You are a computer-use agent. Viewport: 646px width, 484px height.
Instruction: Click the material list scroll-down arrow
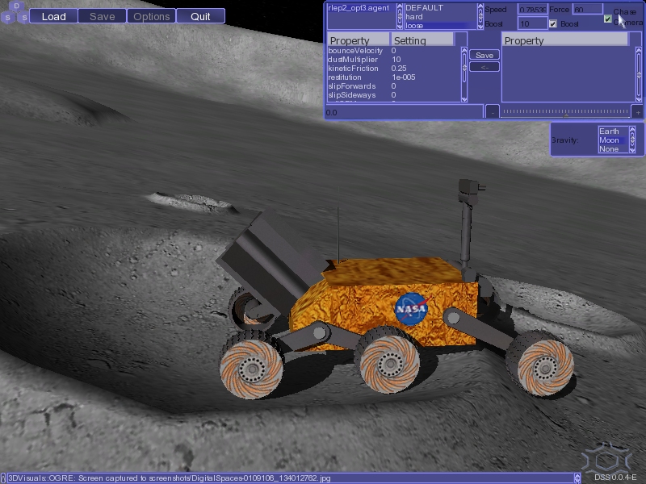point(480,26)
